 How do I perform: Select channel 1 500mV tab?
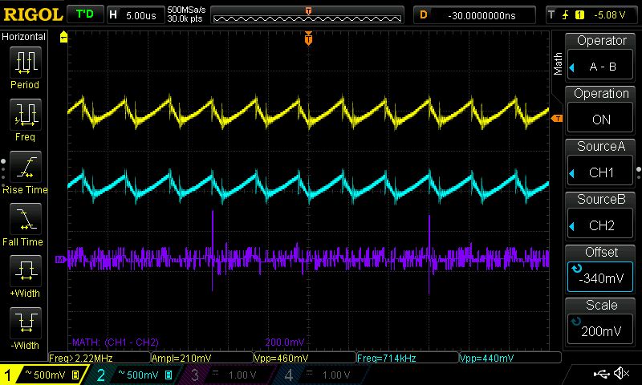click(44, 375)
